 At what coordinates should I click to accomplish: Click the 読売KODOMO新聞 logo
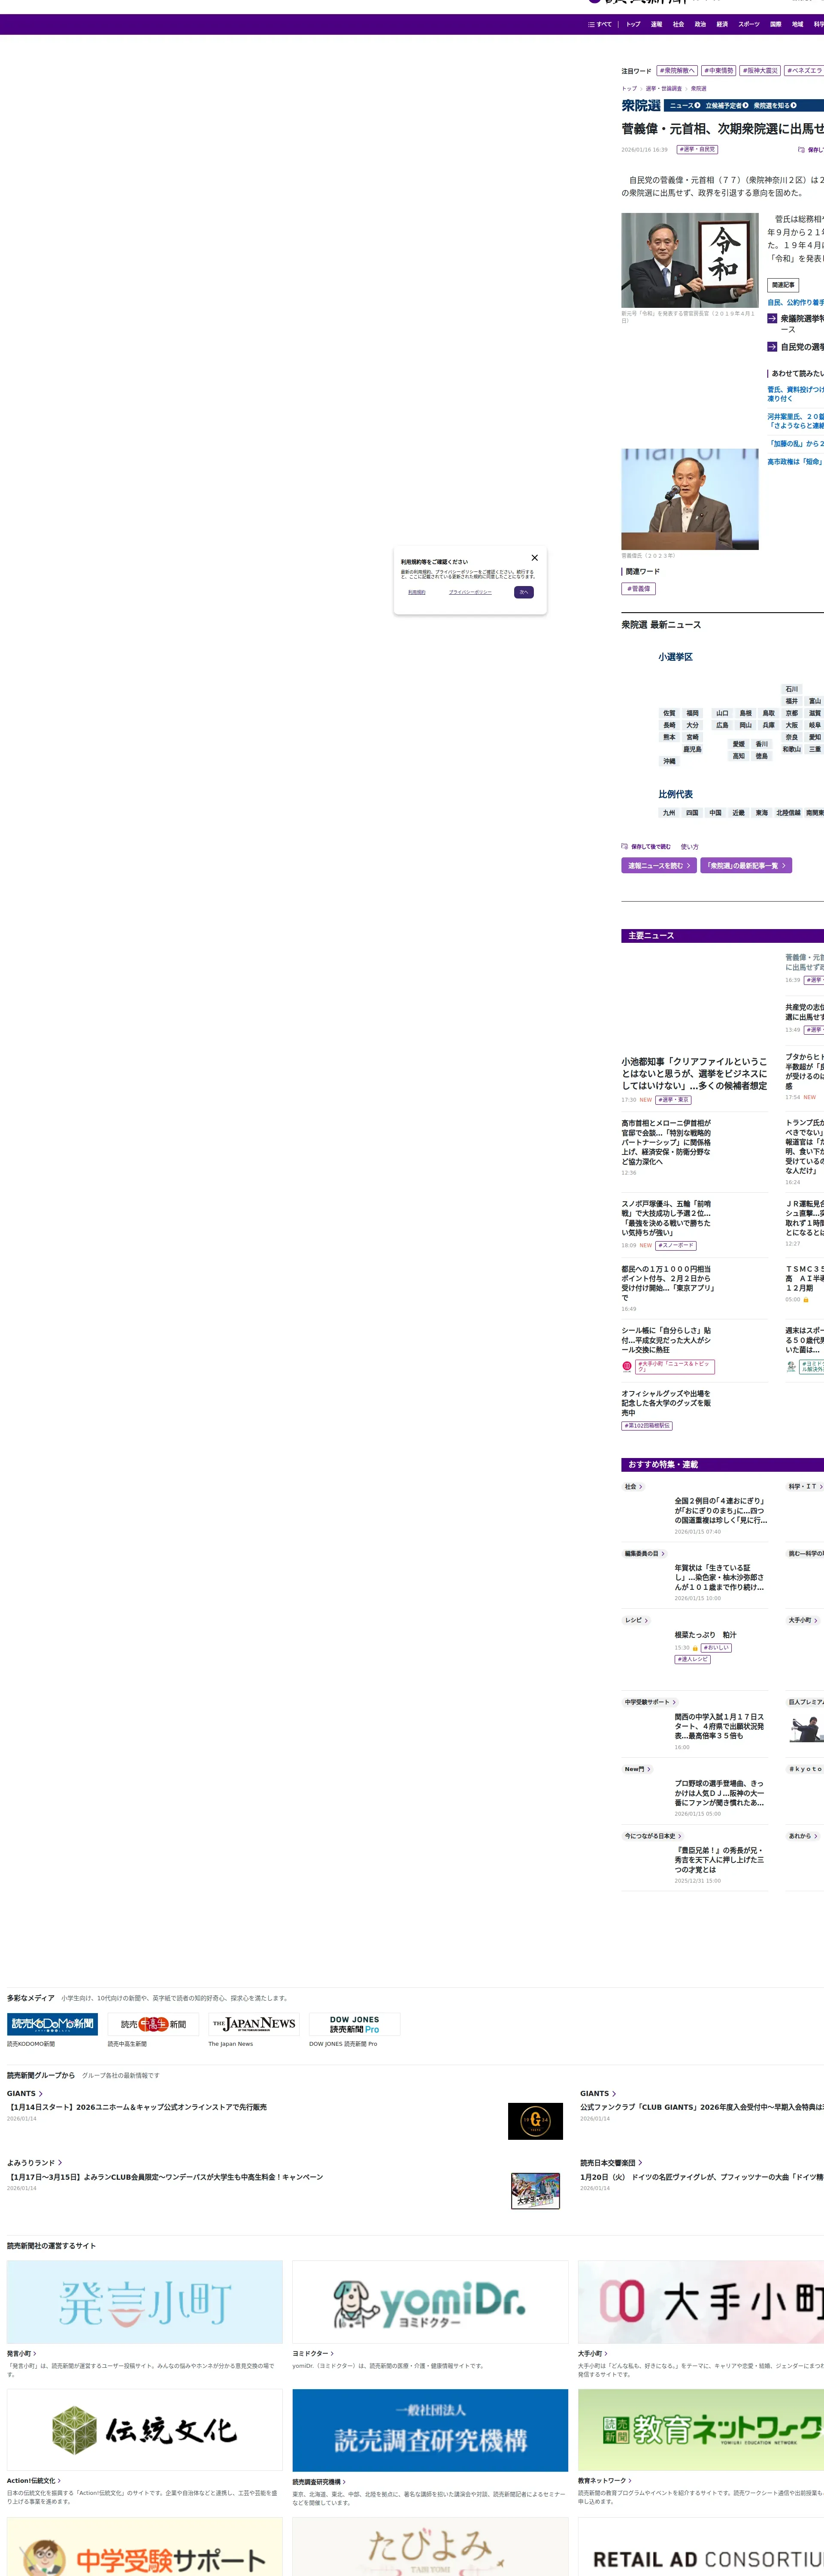[53, 2024]
